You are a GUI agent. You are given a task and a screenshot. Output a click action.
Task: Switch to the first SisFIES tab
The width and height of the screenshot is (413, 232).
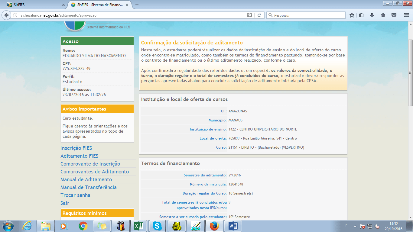pyautogui.click(x=33, y=5)
